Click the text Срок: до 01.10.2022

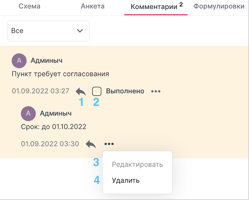coord(54,127)
